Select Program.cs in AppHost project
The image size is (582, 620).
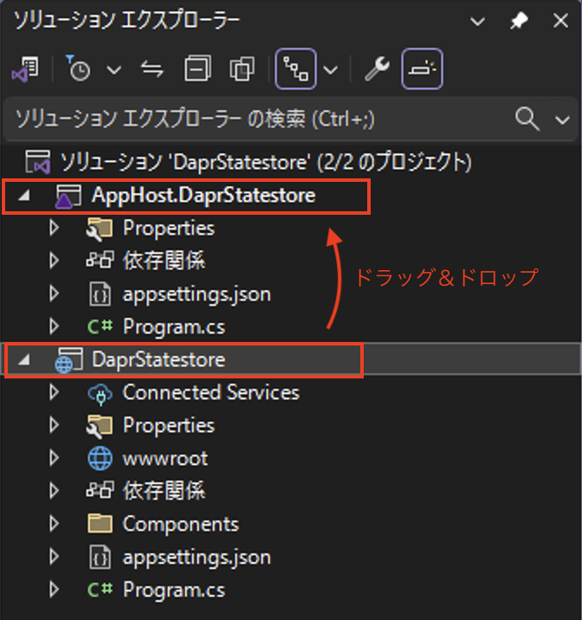tap(174, 327)
